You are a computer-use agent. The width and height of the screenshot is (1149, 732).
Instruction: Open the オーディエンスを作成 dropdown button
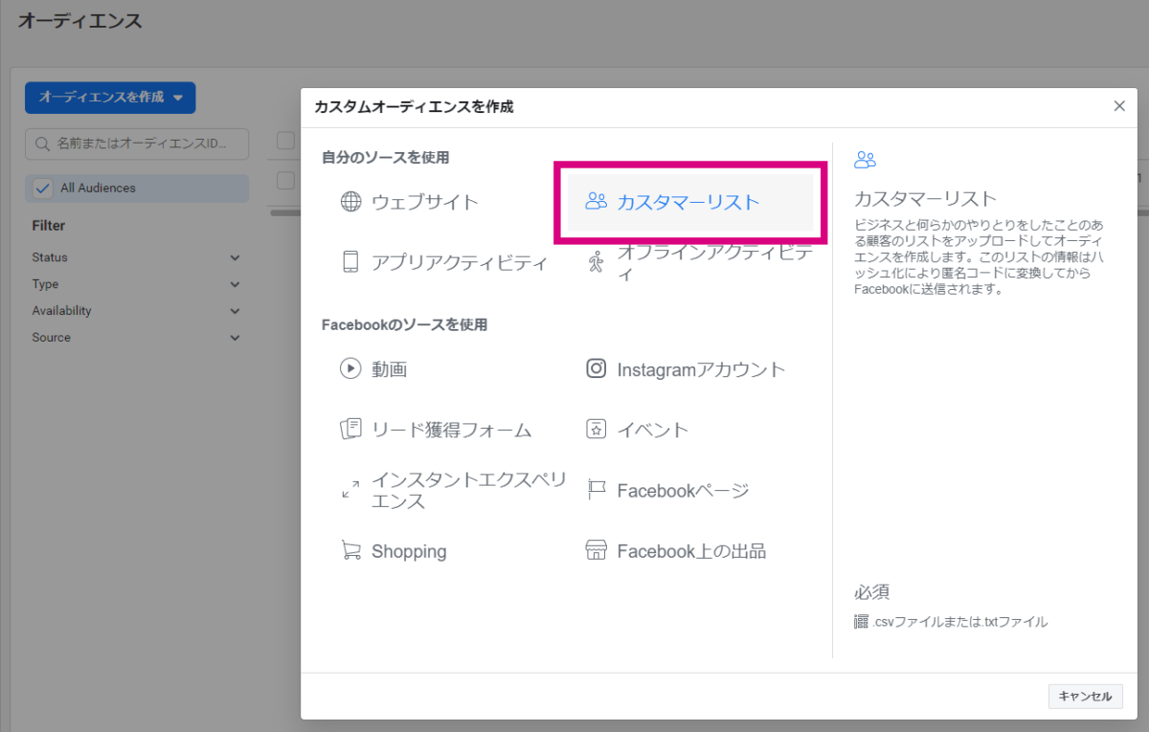coord(110,97)
